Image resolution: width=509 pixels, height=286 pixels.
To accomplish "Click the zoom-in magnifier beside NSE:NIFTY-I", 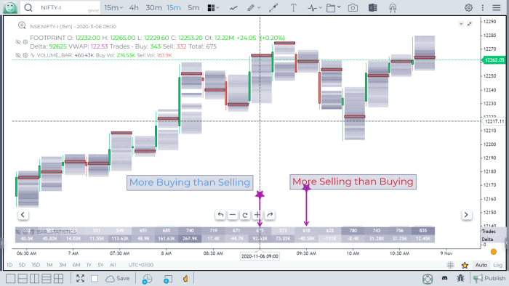I will point(22,25).
